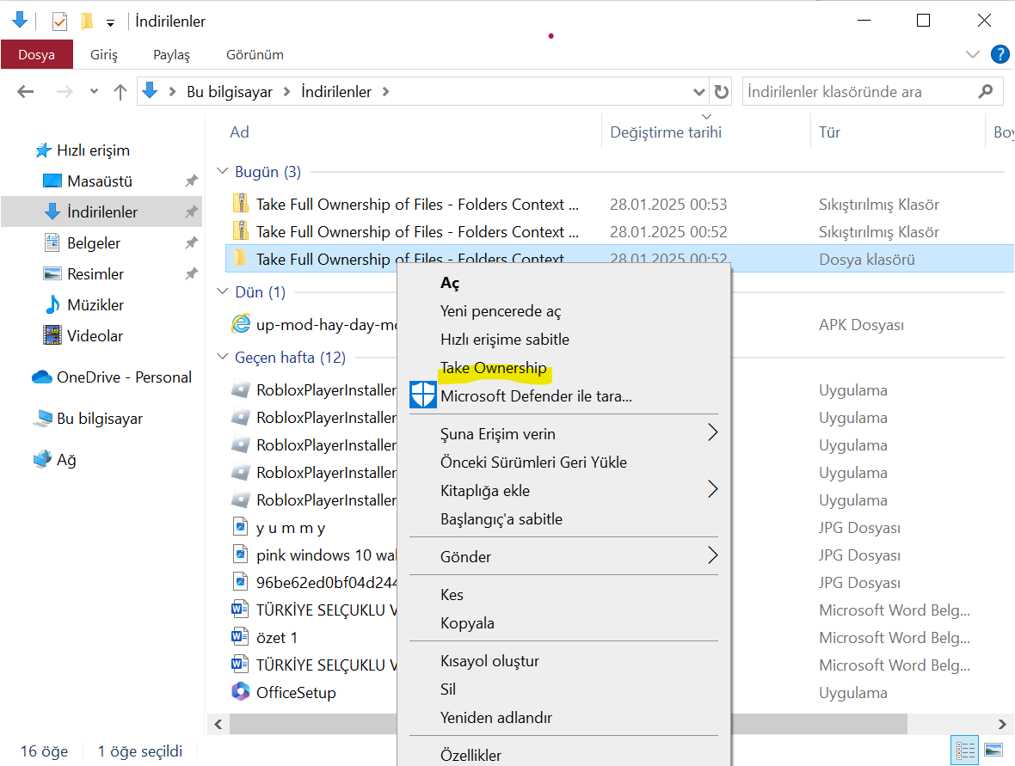
Task: Collapse the Geçen hafta (12) group
Action: (x=222, y=357)
